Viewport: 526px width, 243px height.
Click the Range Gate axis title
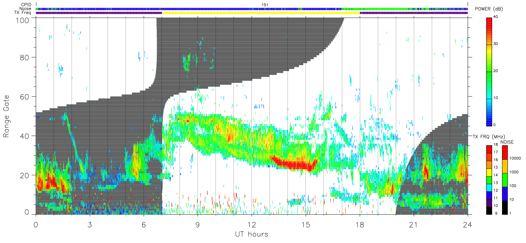coord(7,116)
